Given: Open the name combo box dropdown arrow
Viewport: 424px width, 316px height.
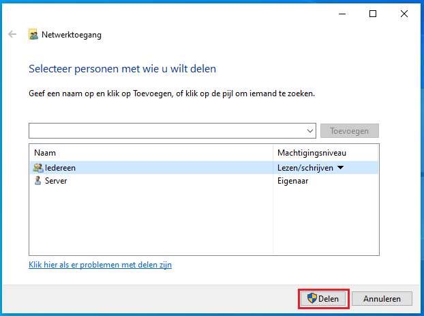Looking at the screenshot, I should [310, 131].
